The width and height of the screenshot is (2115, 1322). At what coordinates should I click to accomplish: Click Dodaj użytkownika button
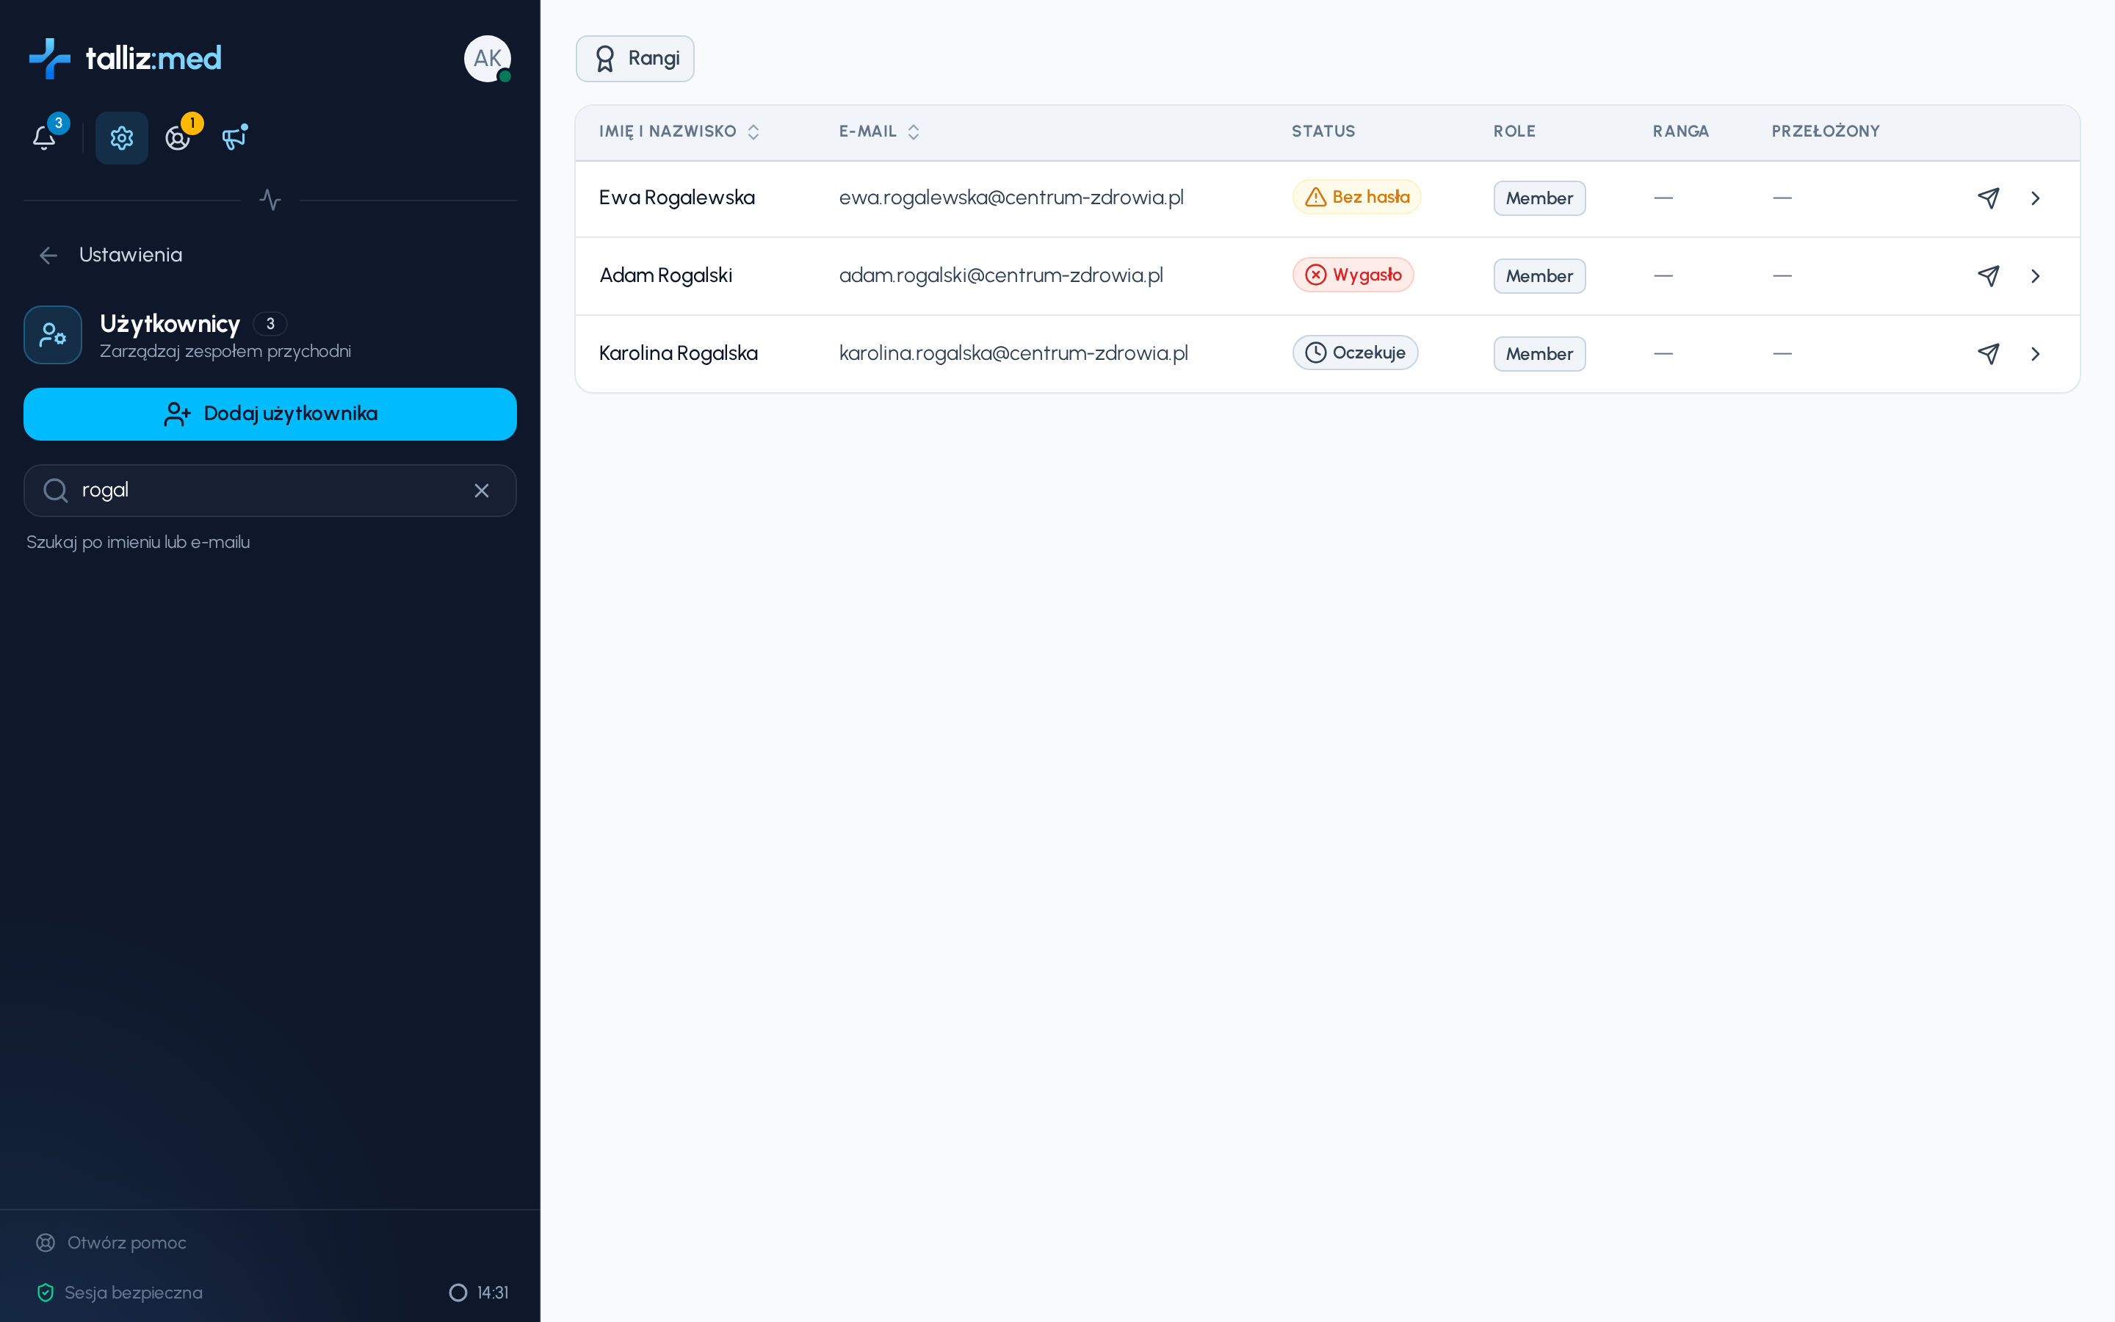click(270, 414)
